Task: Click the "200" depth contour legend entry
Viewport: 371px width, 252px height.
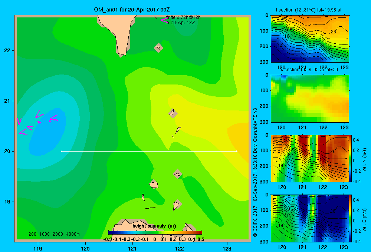Action: click(x=32, y=234)
